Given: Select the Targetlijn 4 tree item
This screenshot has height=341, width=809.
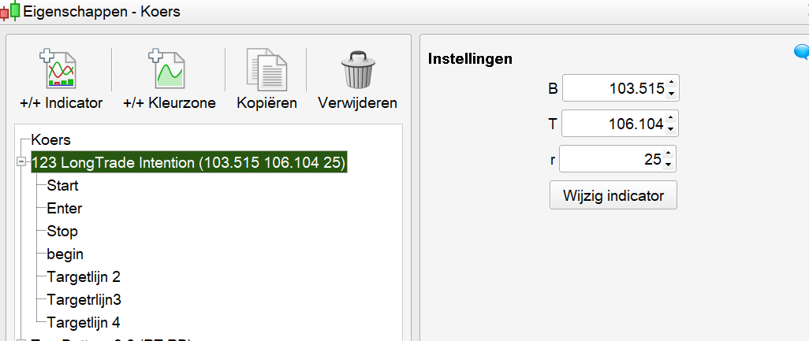Looking at the screenshot, I should tap(84, 322).
